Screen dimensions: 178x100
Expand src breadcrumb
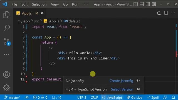point(36,21)
